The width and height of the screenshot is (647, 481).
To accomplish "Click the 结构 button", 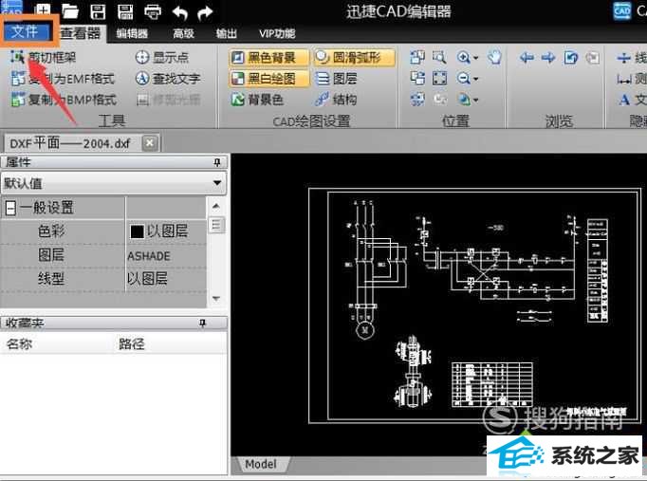I will [336, 100].
